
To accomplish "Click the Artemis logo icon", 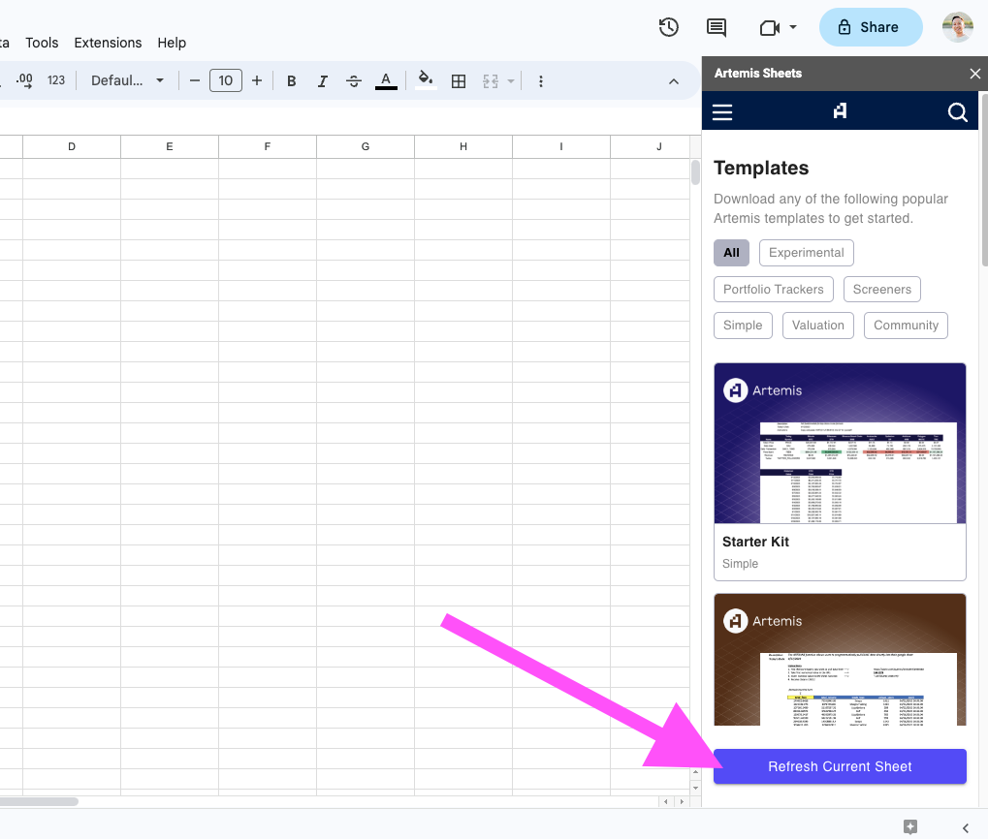I will click(x=840, y=111).
